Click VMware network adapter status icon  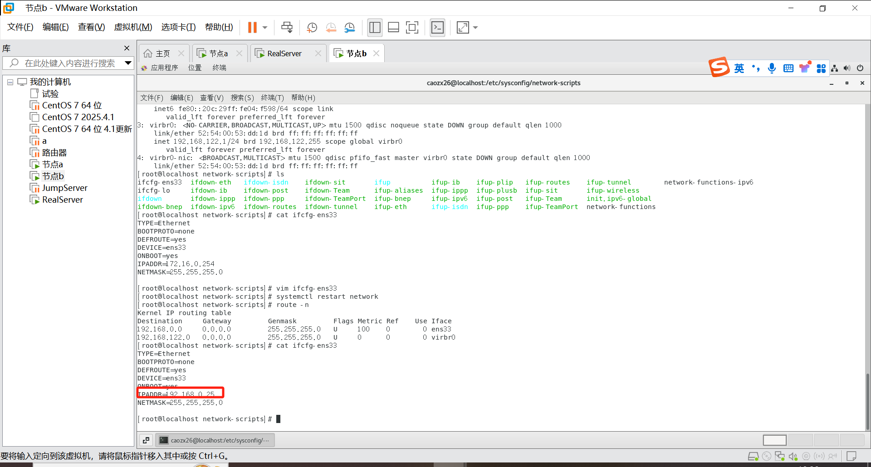click(x=780, y=456)
